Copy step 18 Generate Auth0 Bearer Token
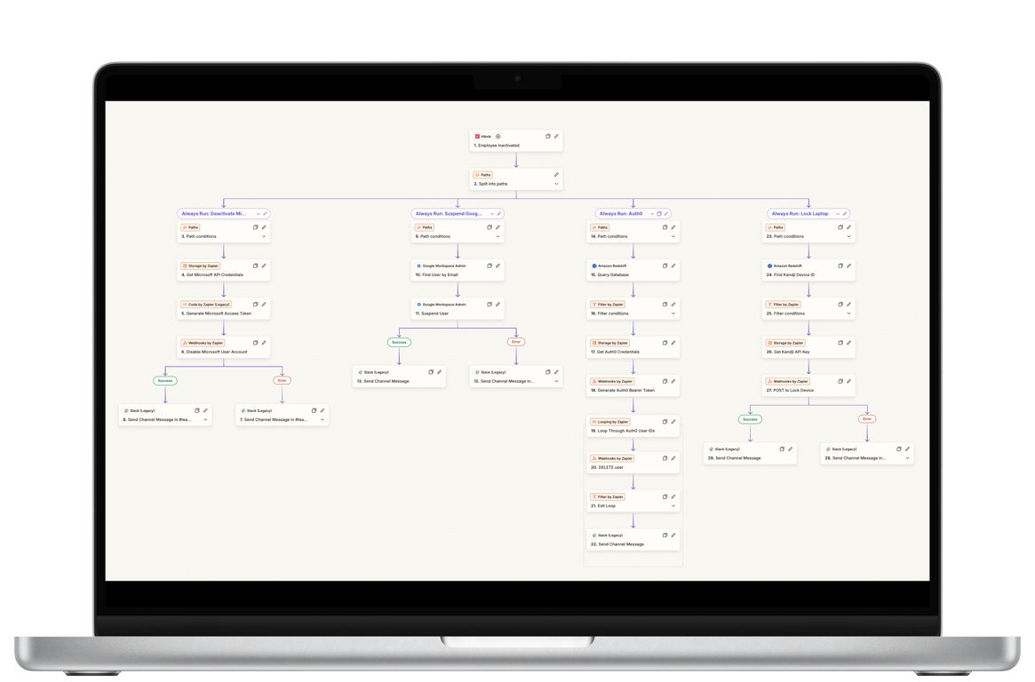 [x=665, y=381]
